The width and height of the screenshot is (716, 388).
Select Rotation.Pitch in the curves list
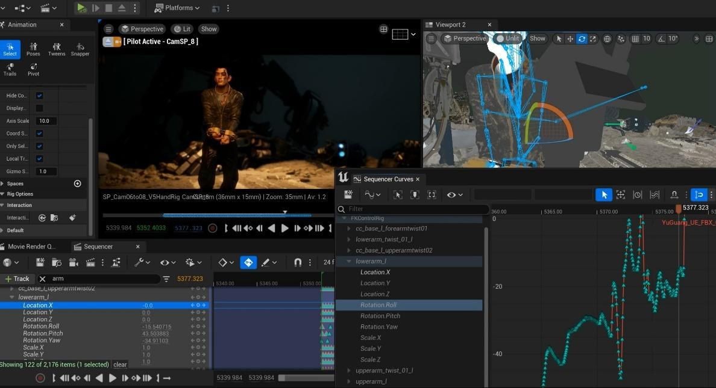380,316
